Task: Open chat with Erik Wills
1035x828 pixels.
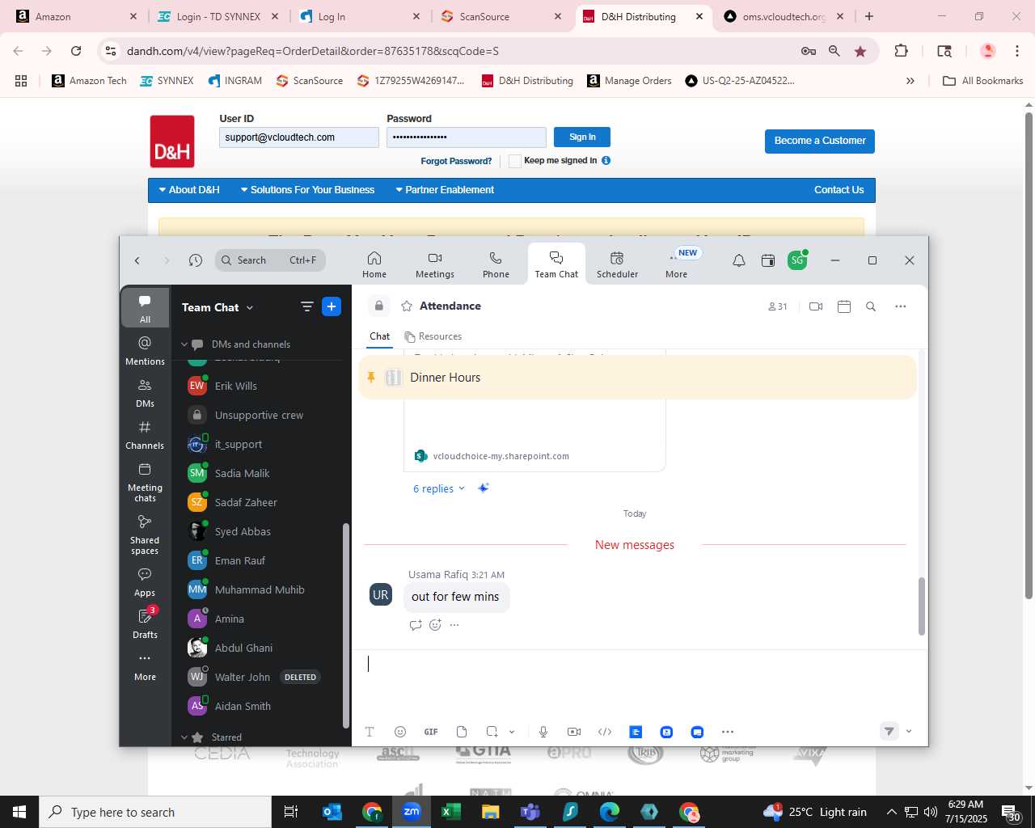Action: (x=259, y=386)
